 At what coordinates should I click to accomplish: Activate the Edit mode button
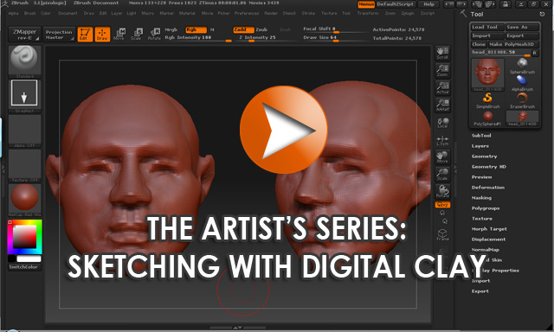click(x=85, y=35)
